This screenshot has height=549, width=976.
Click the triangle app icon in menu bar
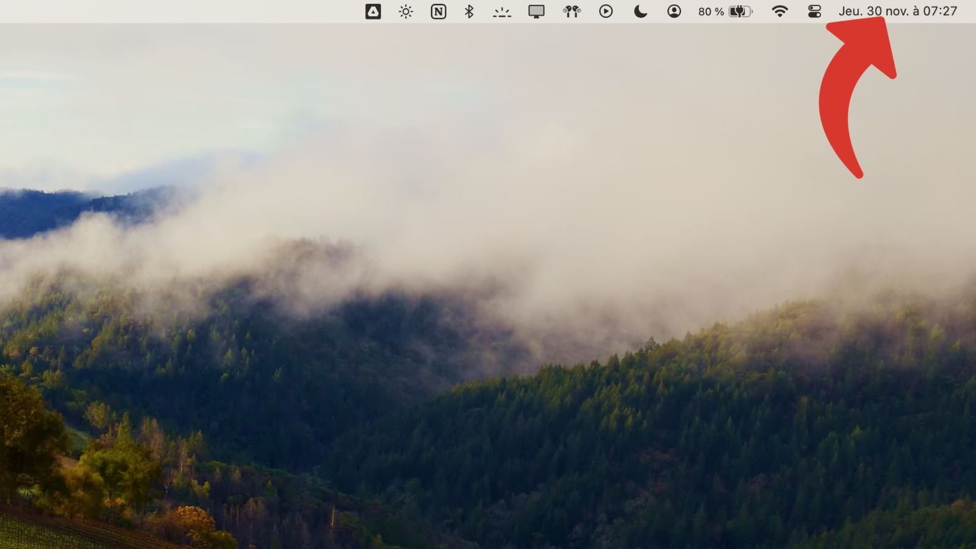[372, 11]
